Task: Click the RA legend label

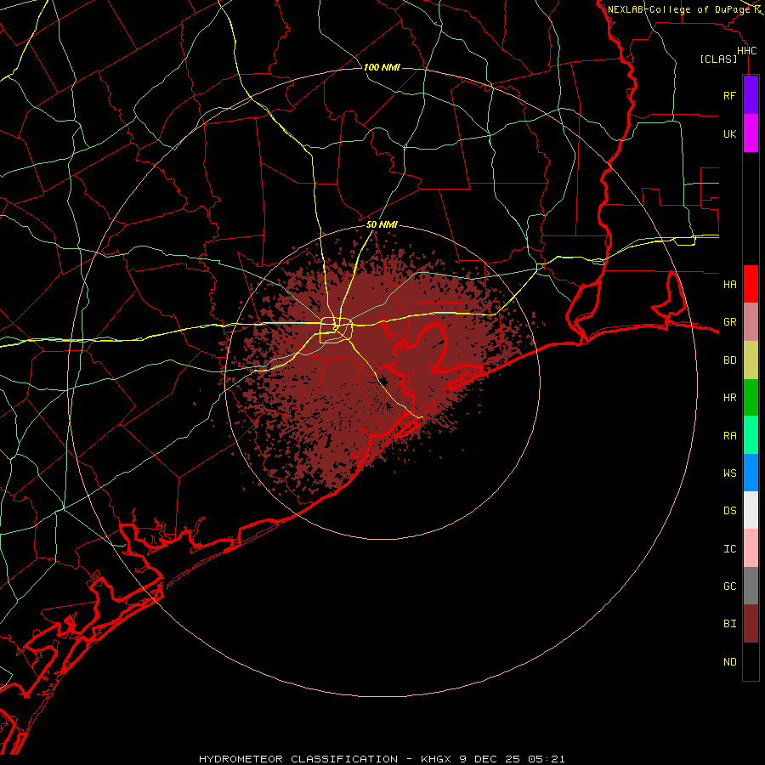Action: (729, 436)
